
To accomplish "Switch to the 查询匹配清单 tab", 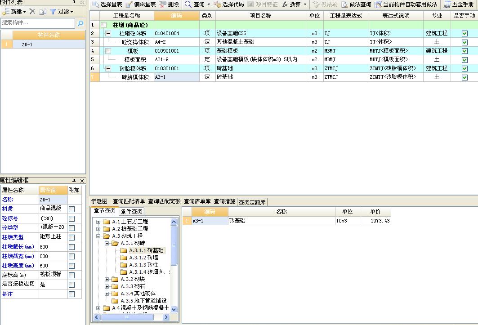I will click(129, 201).
